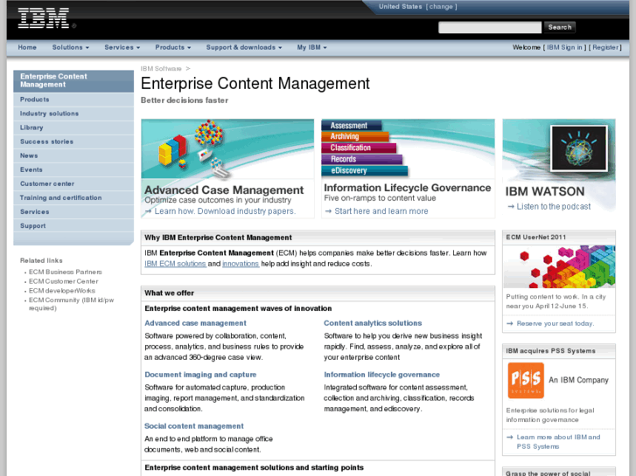636x476 pixels.
Task: Select the Records colored bar
Action: pos(362,159)
